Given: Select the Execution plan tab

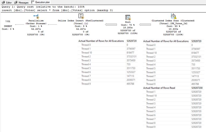Looking at the screenshot, I should pyautogui.click(x=41, y=2).
